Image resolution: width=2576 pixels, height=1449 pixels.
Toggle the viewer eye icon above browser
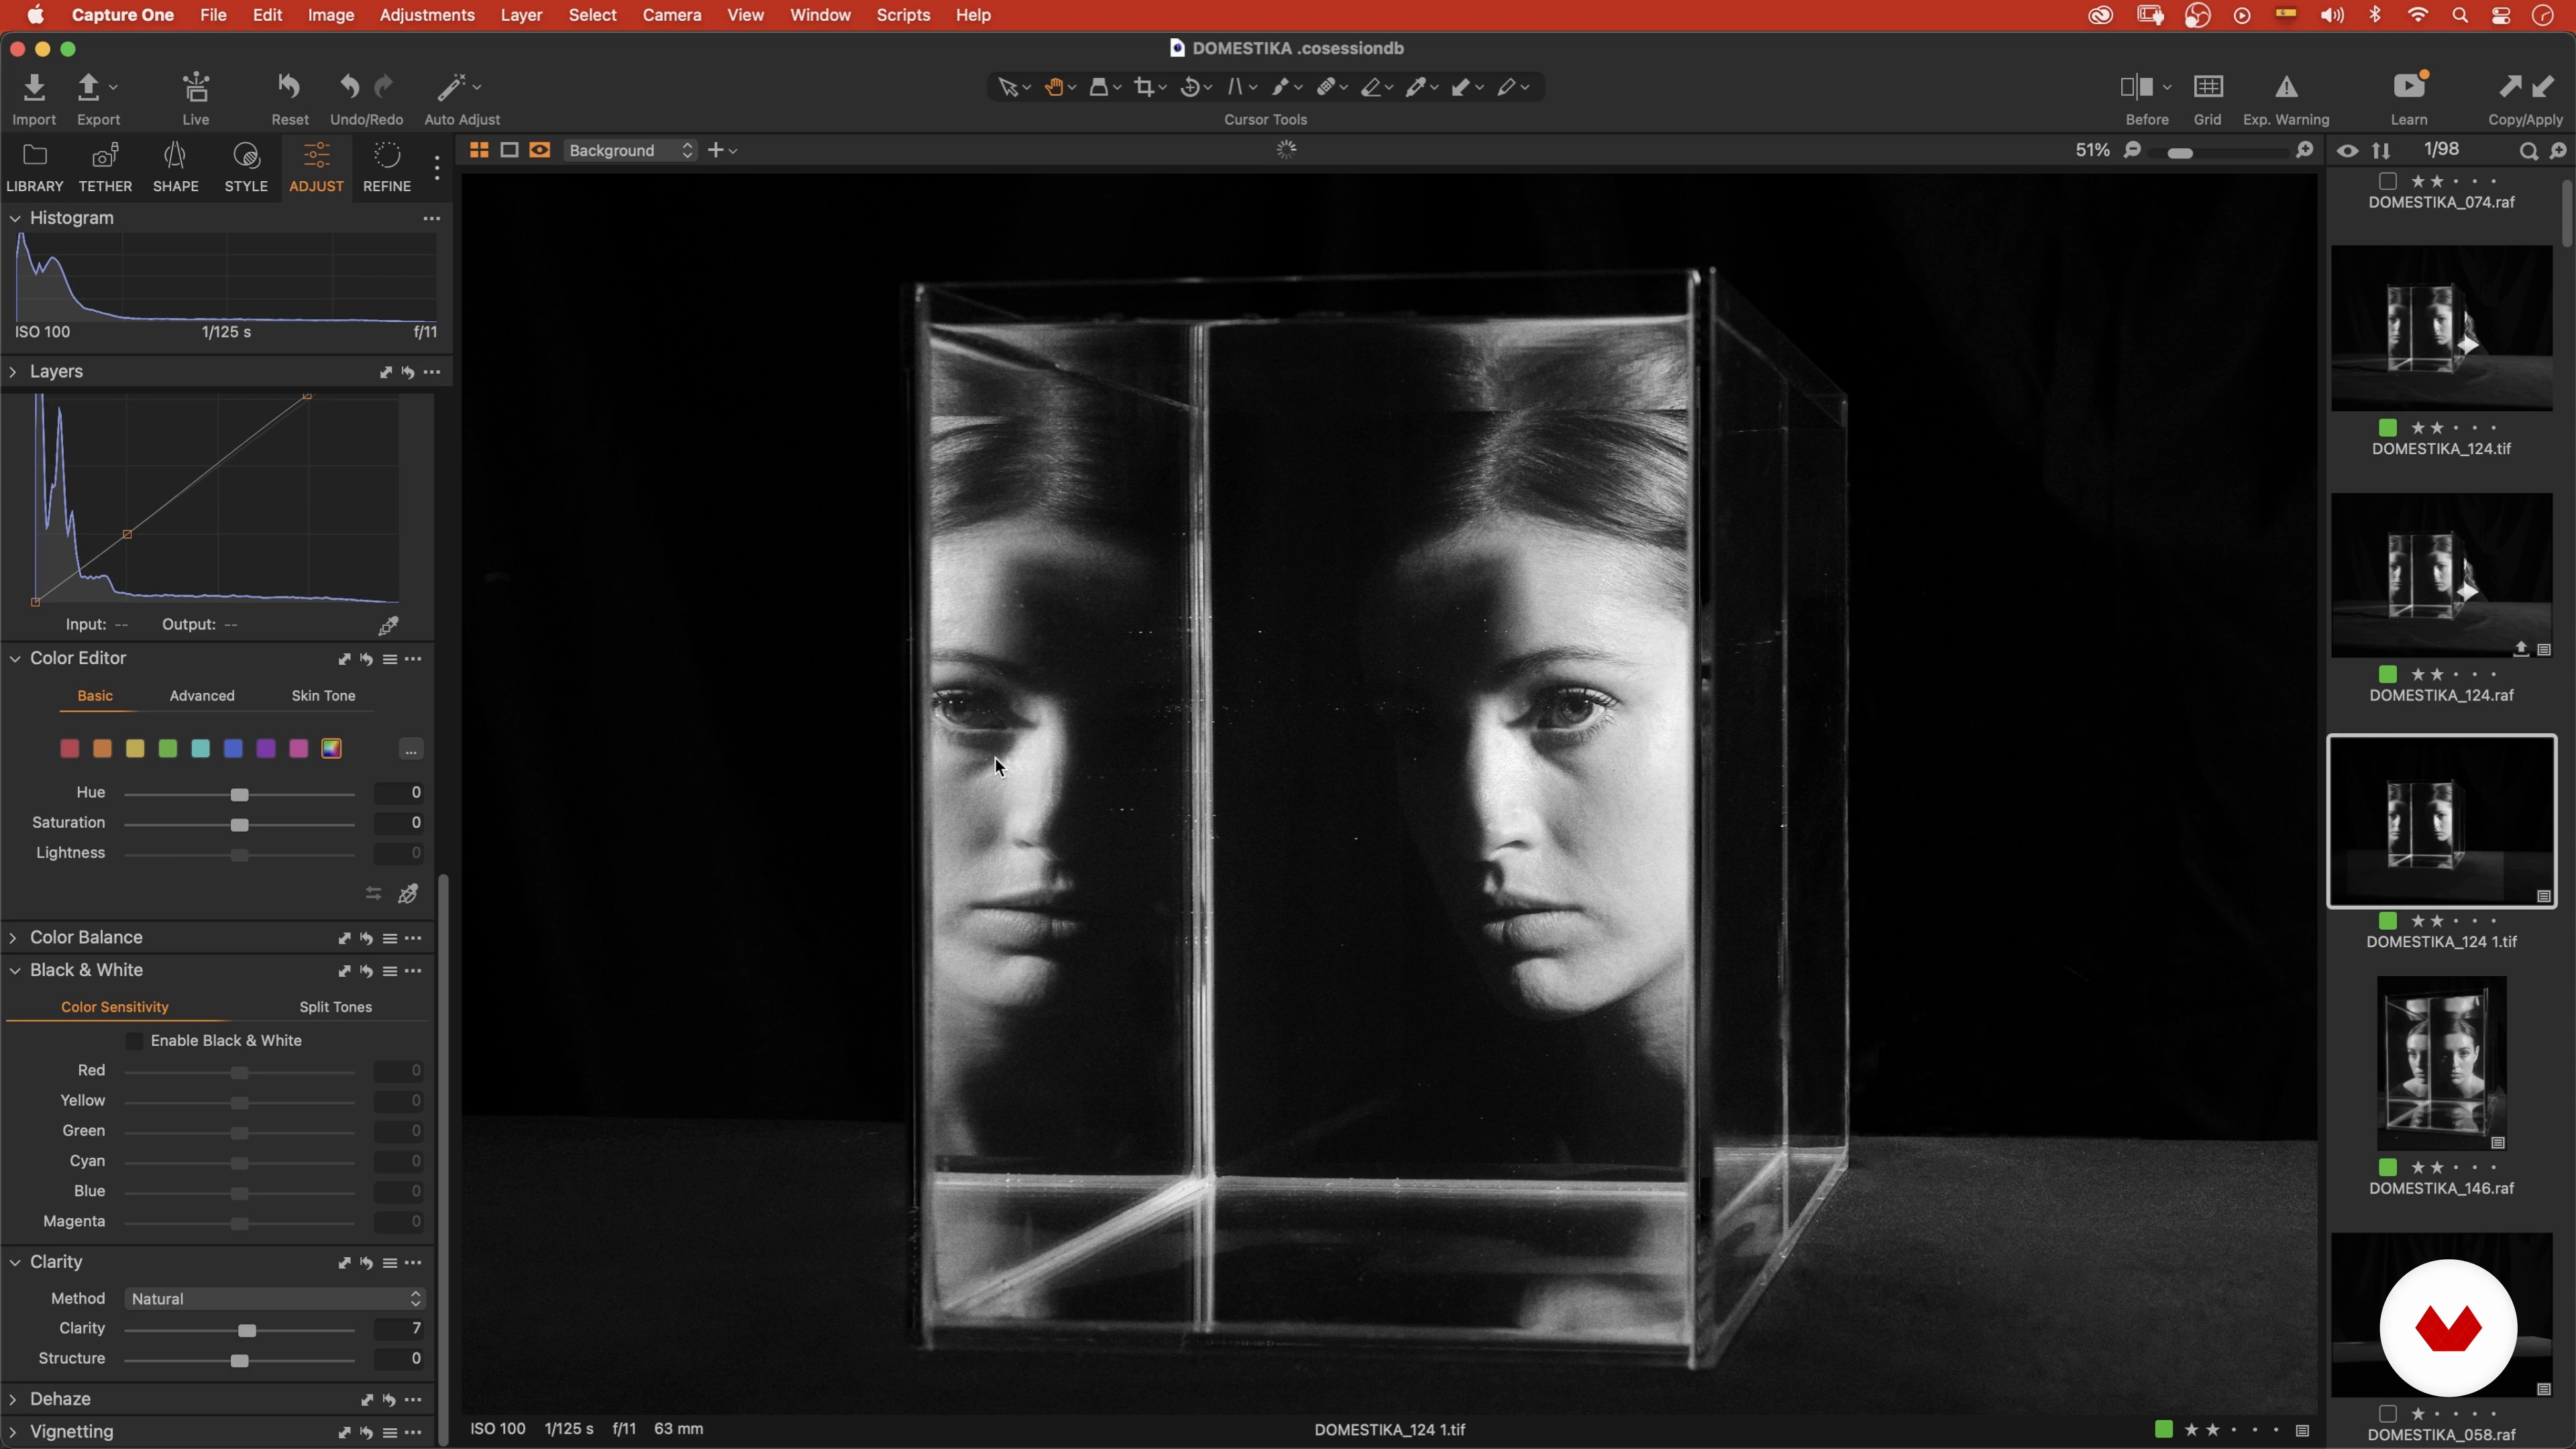[x=2347, y=151]
